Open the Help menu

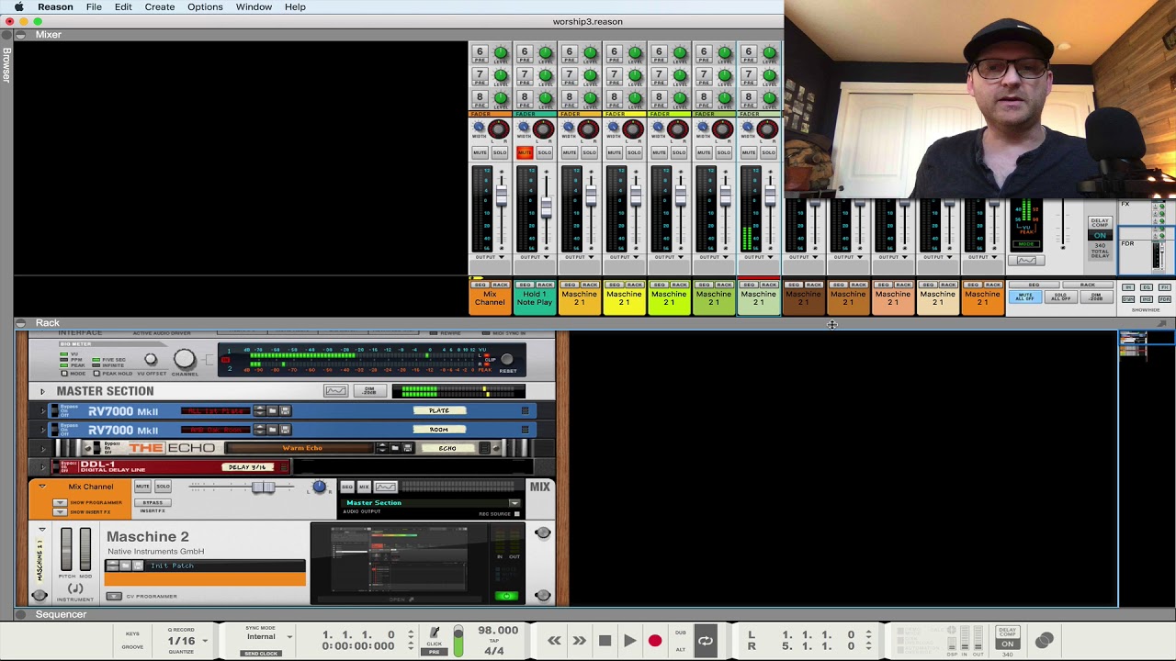pyautogui.click(x=295, y=6)
